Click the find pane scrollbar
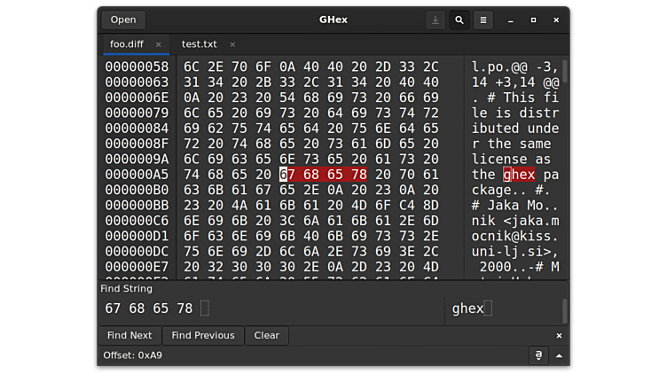The width and height of the screenshot is (667, 375). tap(565, 309)
